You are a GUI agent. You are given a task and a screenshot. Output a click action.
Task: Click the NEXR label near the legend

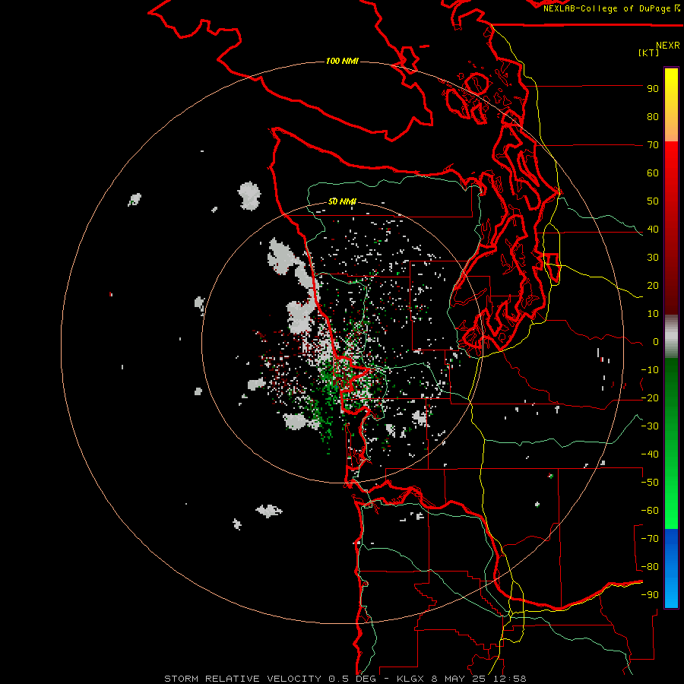(x=668, y=46)
